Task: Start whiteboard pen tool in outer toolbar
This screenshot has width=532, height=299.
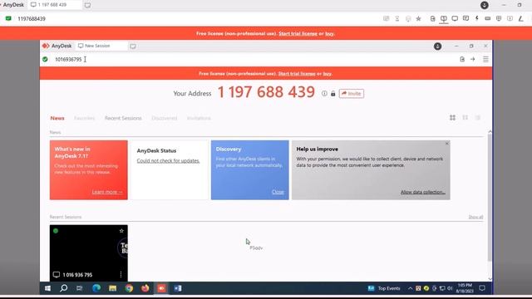Action: (x=520, y=18)
